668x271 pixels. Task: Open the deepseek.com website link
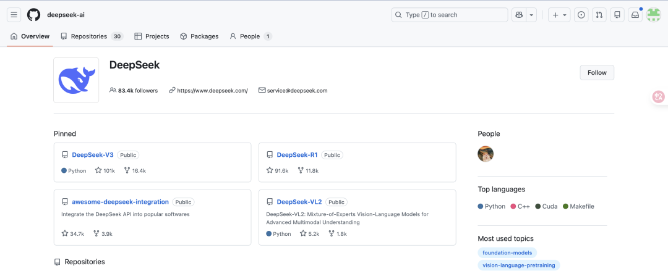(212, 91)
